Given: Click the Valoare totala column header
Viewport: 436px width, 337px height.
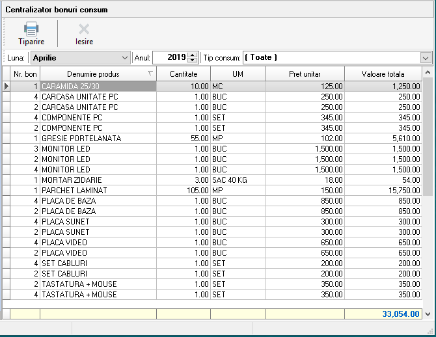Looking at the screenshot, I should pos(383,74).
